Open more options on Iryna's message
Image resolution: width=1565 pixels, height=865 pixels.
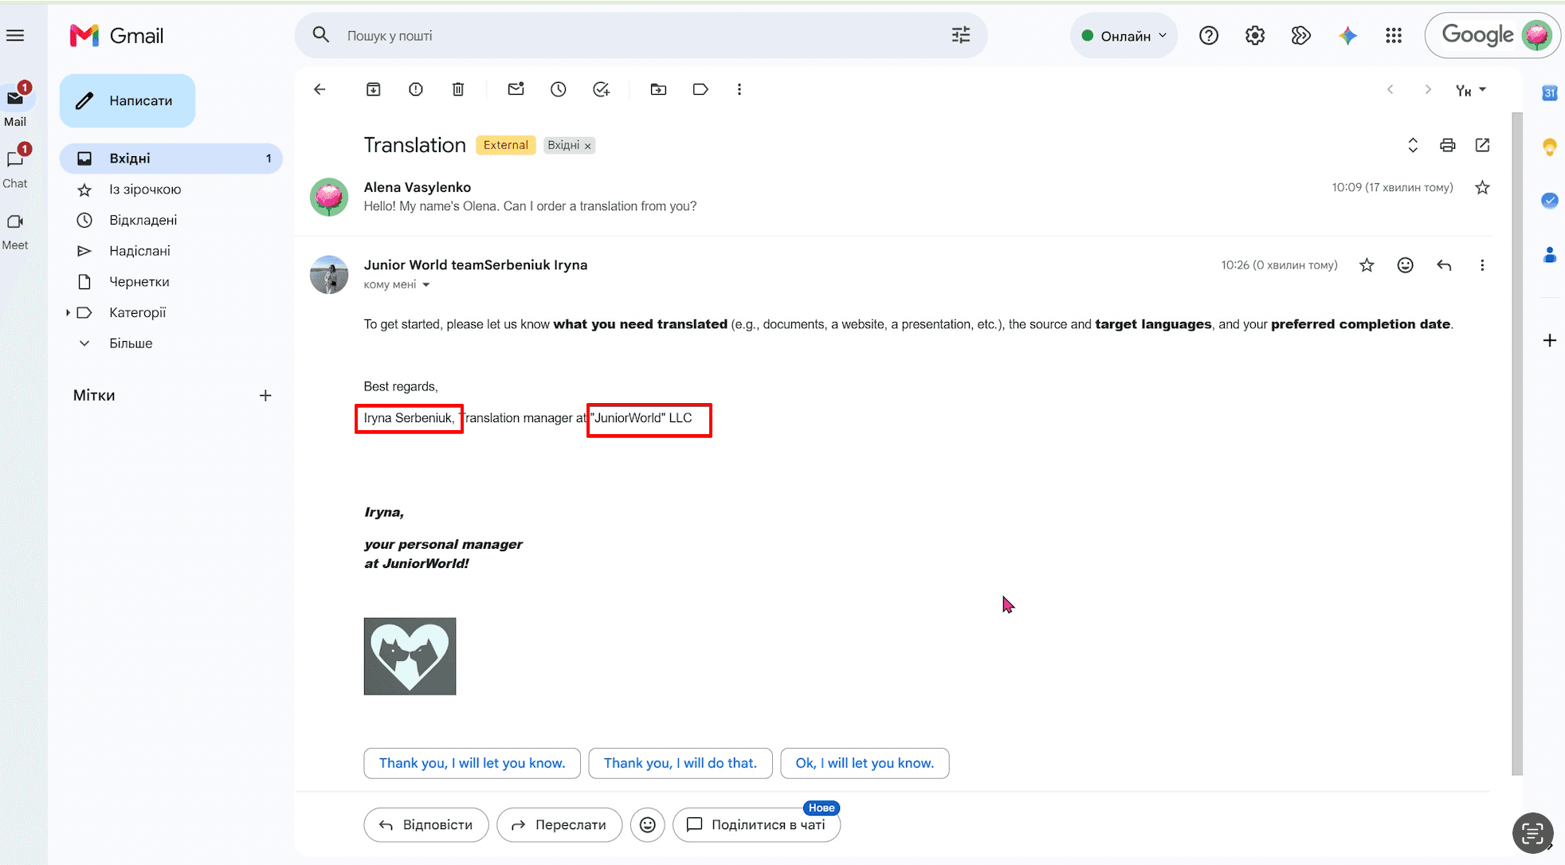point(1482,265)
